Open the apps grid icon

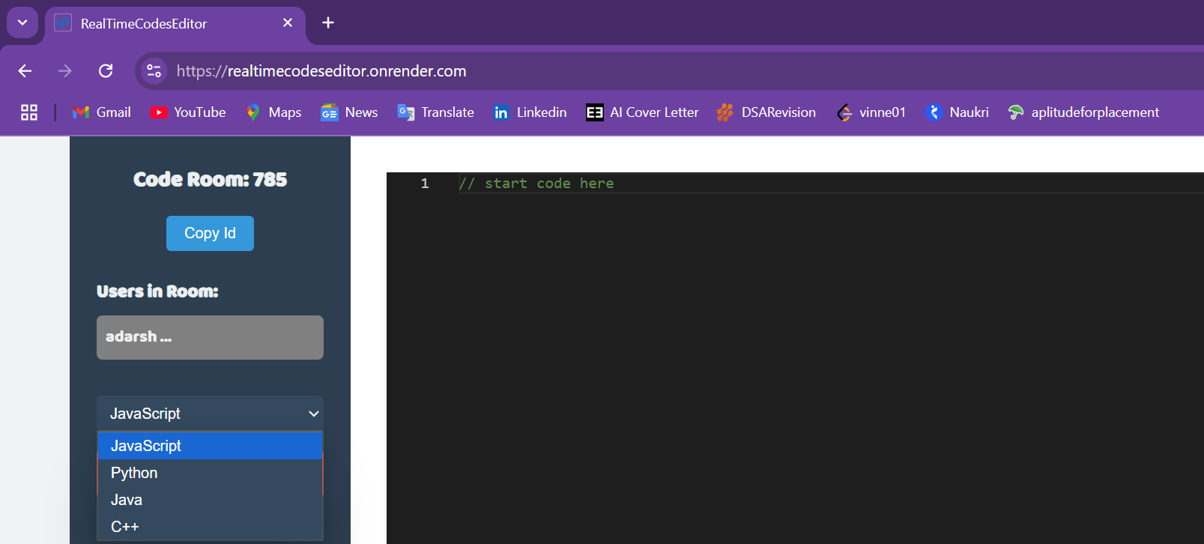(29, 112)
